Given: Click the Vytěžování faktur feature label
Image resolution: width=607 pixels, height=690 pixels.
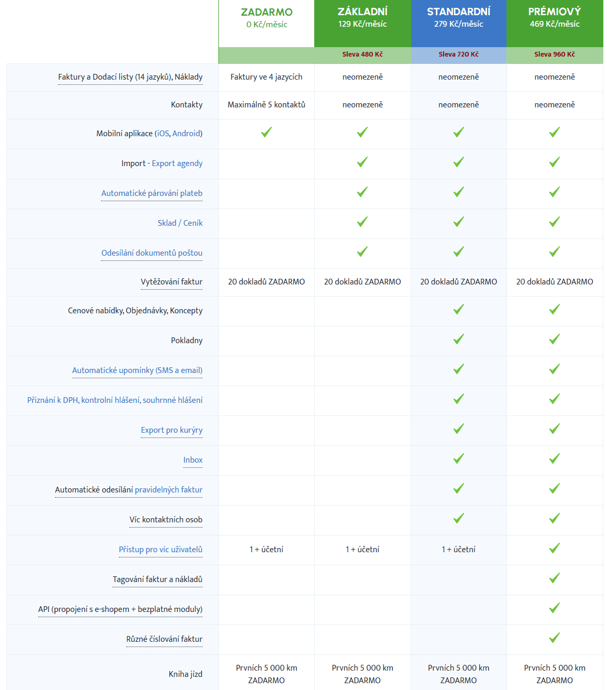Looking at the screenshot, I should point(172,282).
